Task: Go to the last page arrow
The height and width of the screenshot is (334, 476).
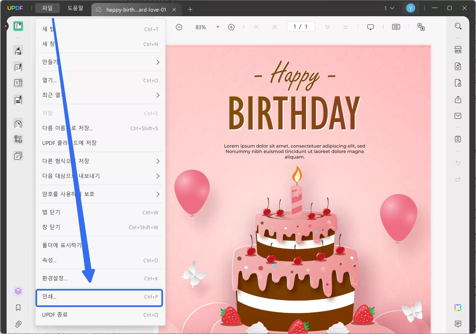Action: pyautogui.click(x=345, y=27)
